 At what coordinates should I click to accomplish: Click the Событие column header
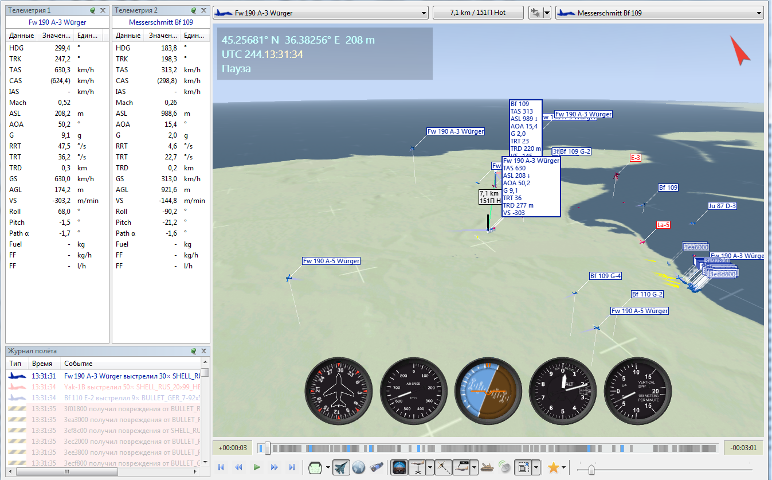coord(79,364)
